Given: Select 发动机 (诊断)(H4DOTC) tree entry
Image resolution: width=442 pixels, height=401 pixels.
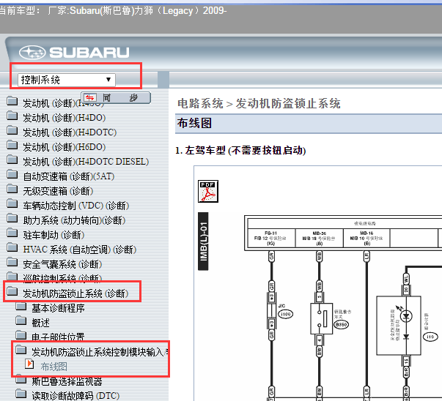Looking at the screenshot, I should (x=70, y=132).
